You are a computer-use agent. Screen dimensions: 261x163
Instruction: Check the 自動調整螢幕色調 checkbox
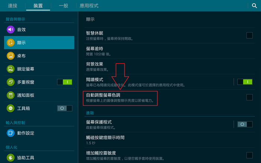coord(249,98)
